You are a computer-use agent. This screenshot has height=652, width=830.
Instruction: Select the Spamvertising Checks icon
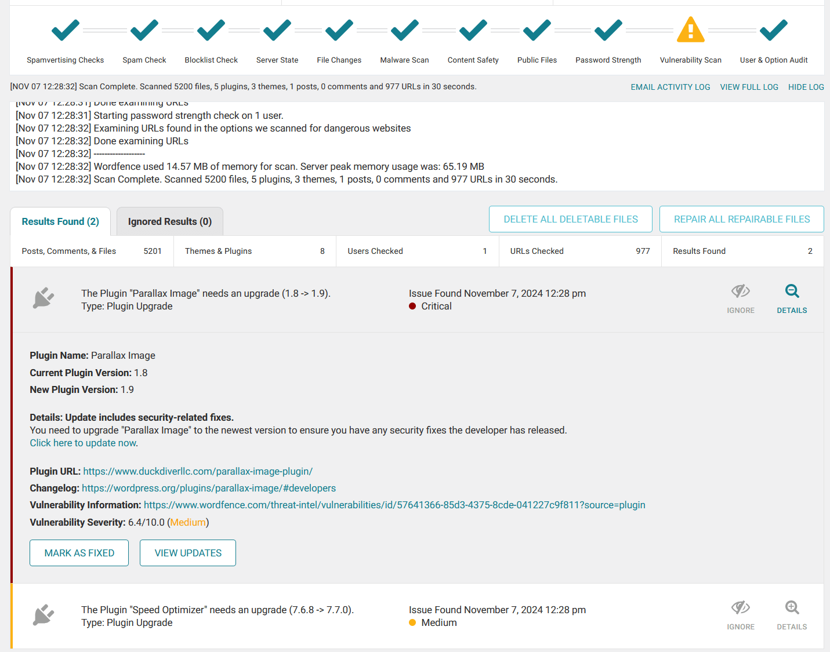65,30
